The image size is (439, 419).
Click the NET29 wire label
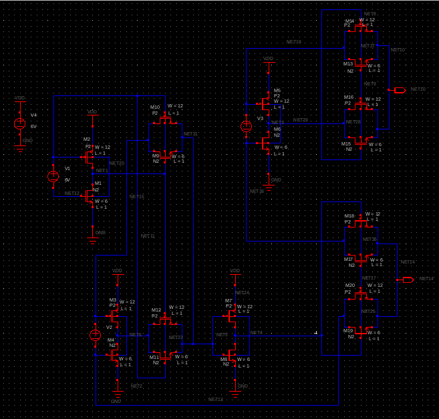click(301, 119)
